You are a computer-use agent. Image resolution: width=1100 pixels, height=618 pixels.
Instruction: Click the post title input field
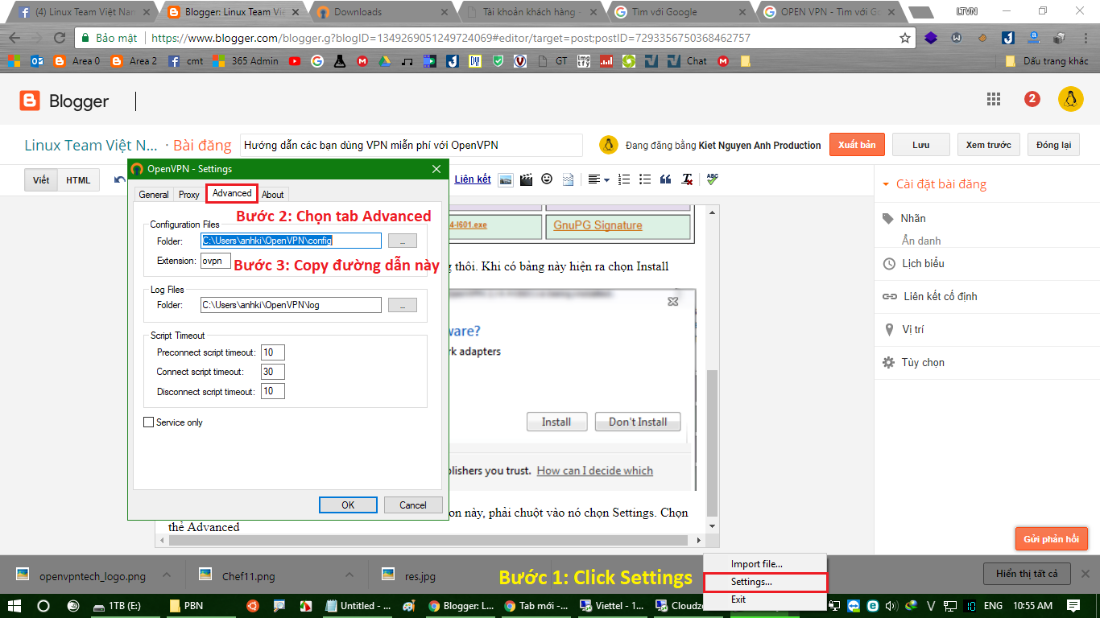pyautogui.click(x=411, y=145)
